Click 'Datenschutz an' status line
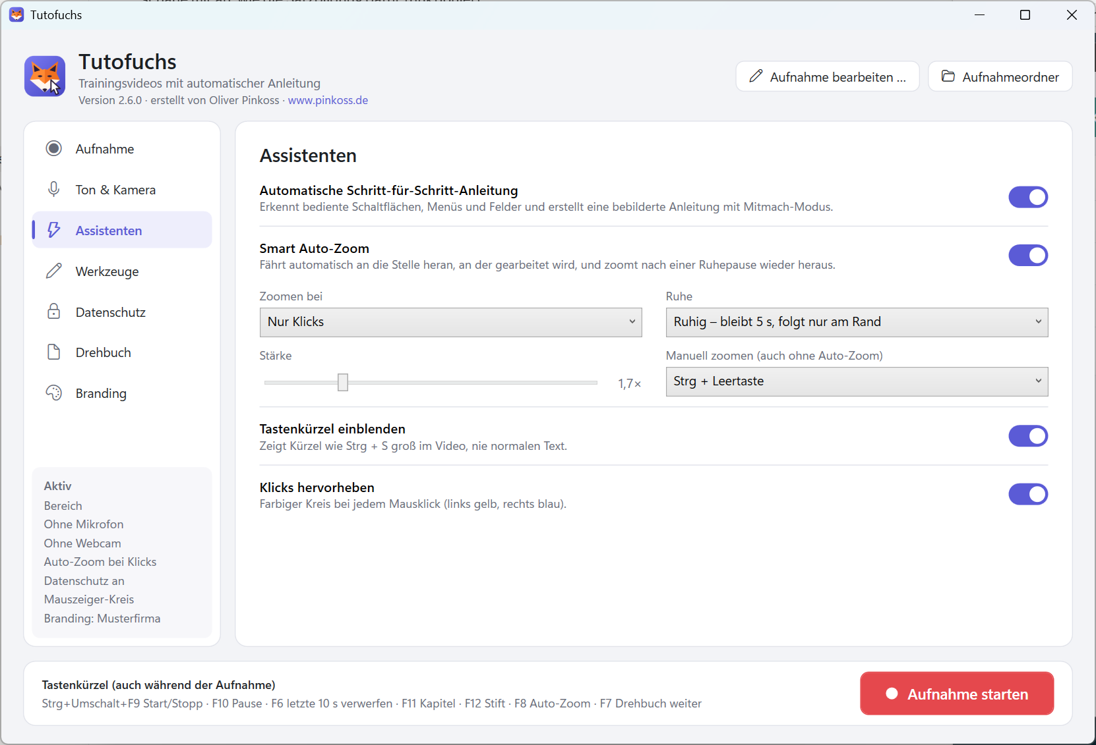 point(84,581)
